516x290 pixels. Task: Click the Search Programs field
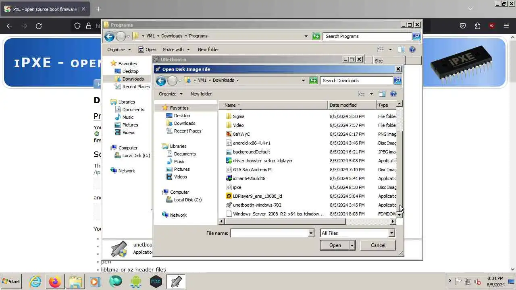click(x=367, y=36)
